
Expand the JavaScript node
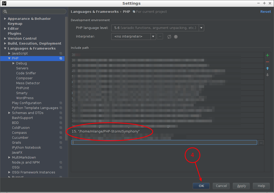[9, 53]
